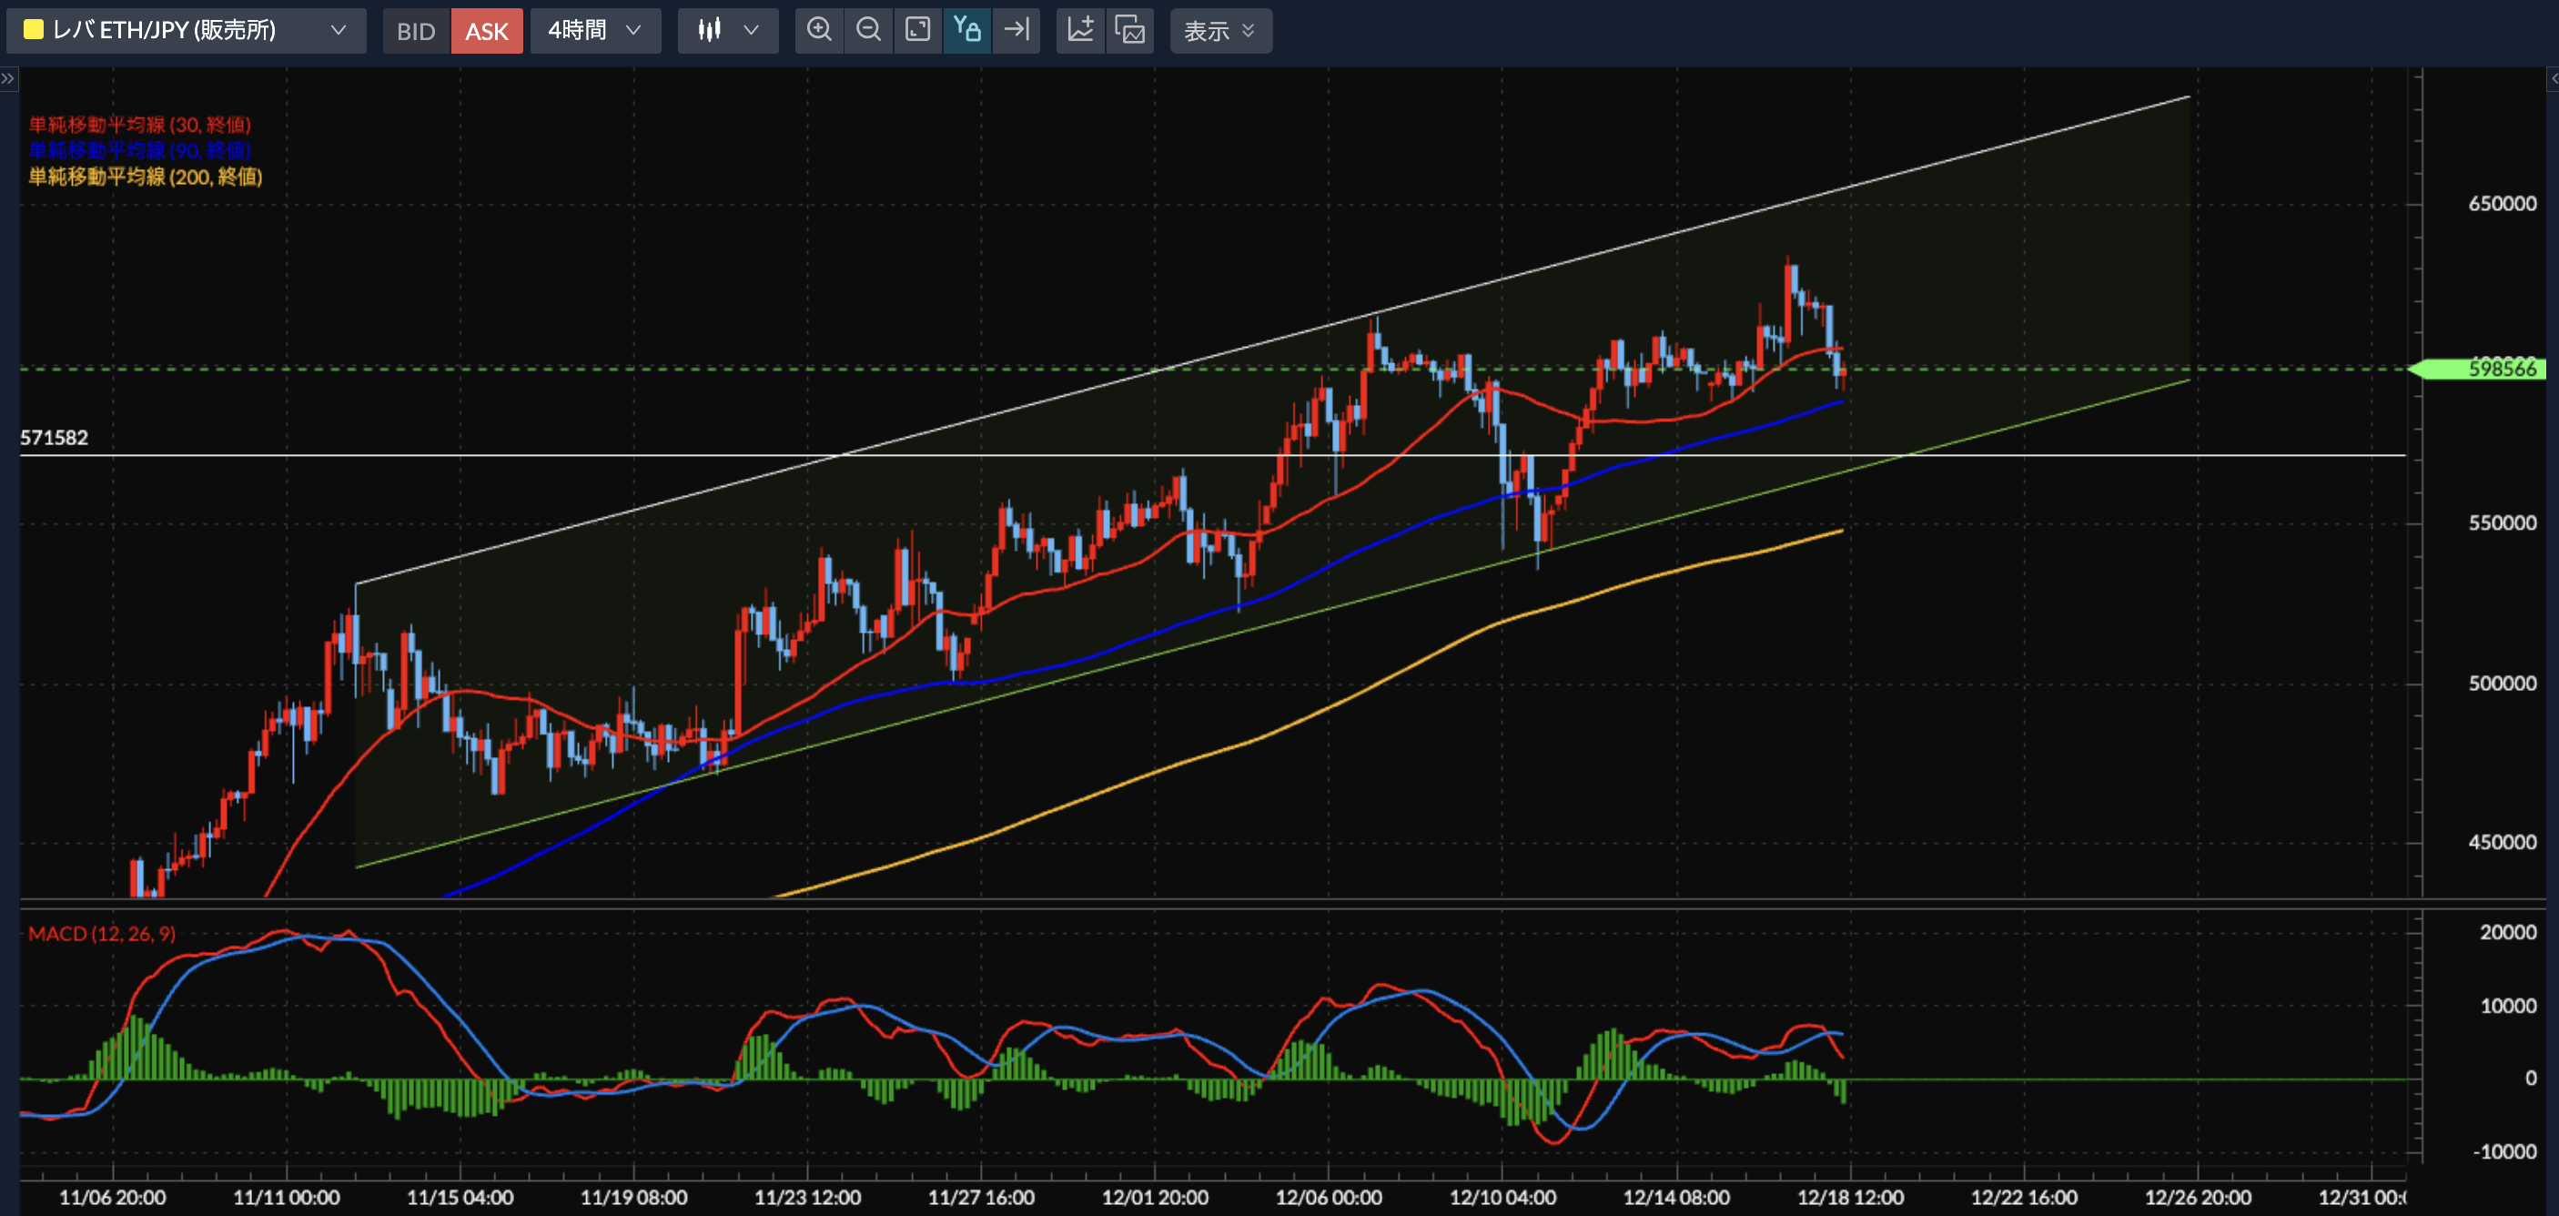Open the candlestick chart type dropdown
This screenshot has width=2559, height=1216.
pyautogui.click(x=728, y=31)
